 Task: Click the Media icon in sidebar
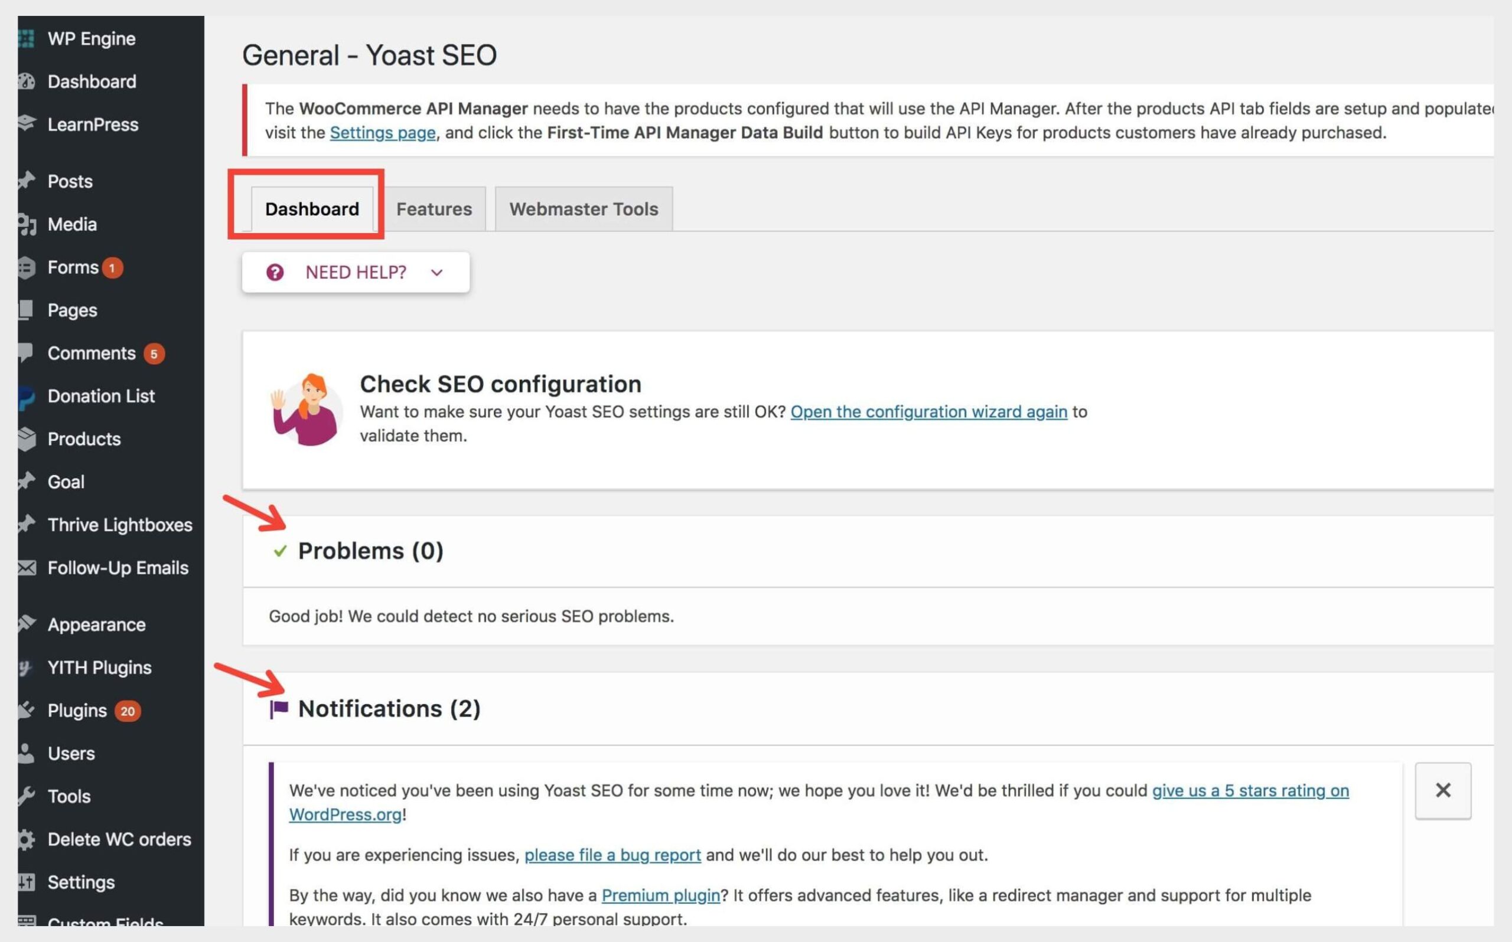coord(26,224)
